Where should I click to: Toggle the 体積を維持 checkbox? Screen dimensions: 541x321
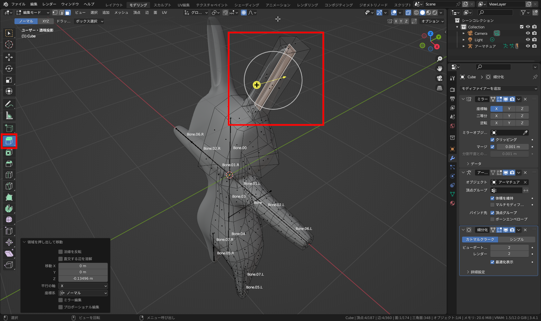pyautogui.click(x=492, y=198)
